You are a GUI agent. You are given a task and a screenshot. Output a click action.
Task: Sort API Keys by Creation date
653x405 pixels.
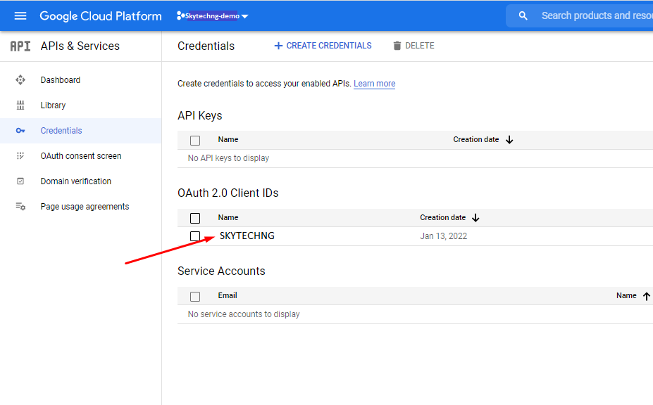click(x=476, y=139)
